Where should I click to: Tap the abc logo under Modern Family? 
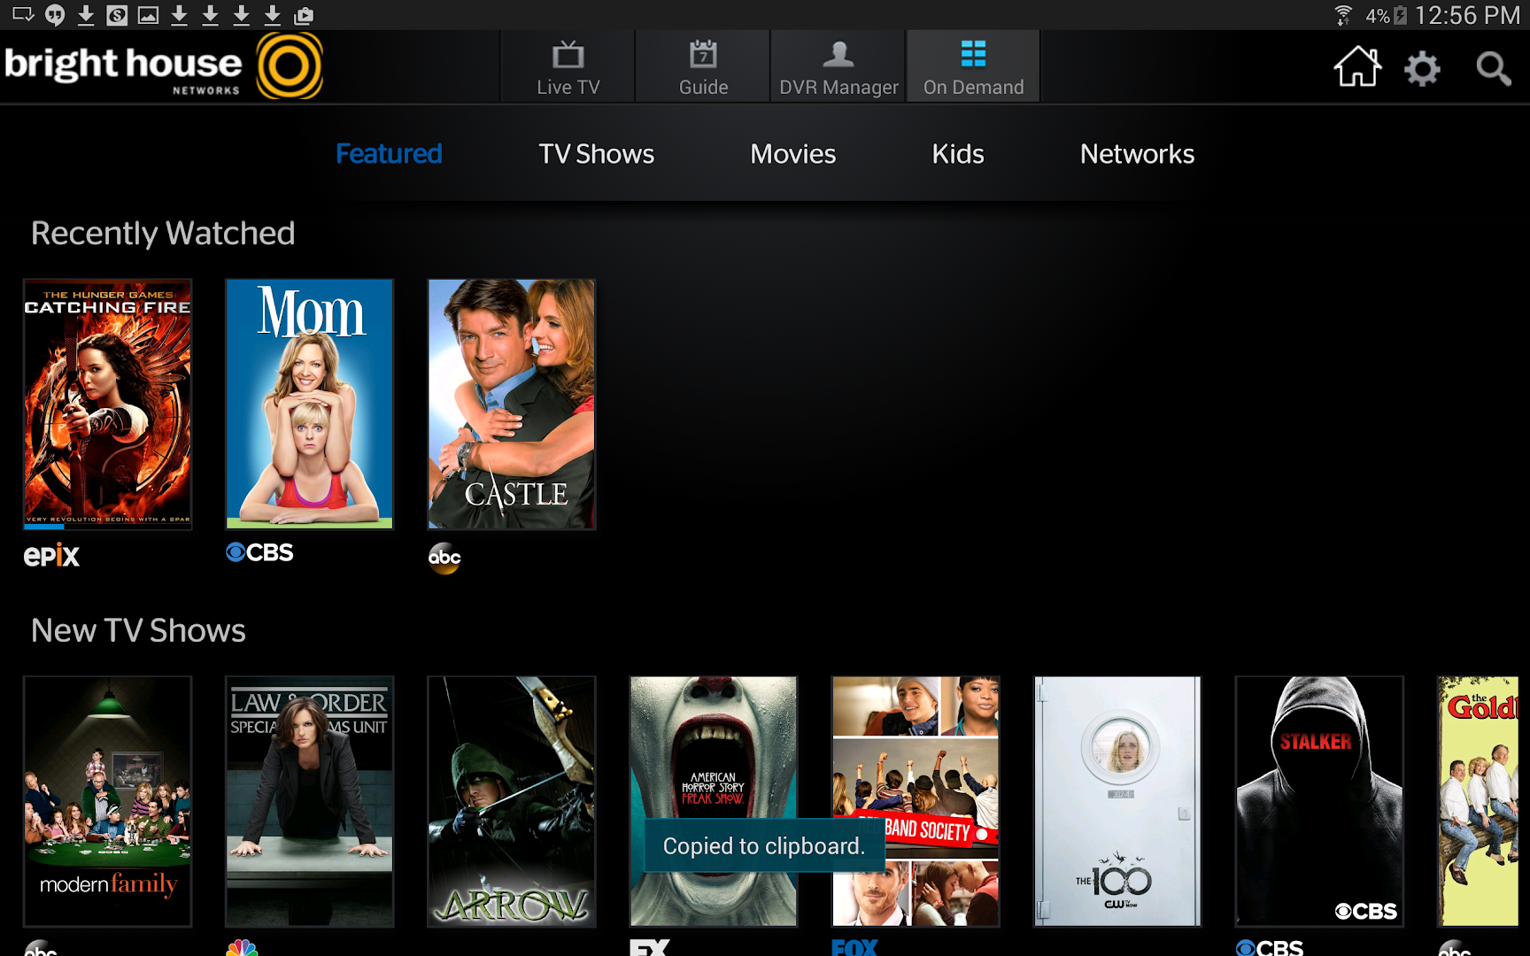tap(41, 948)
